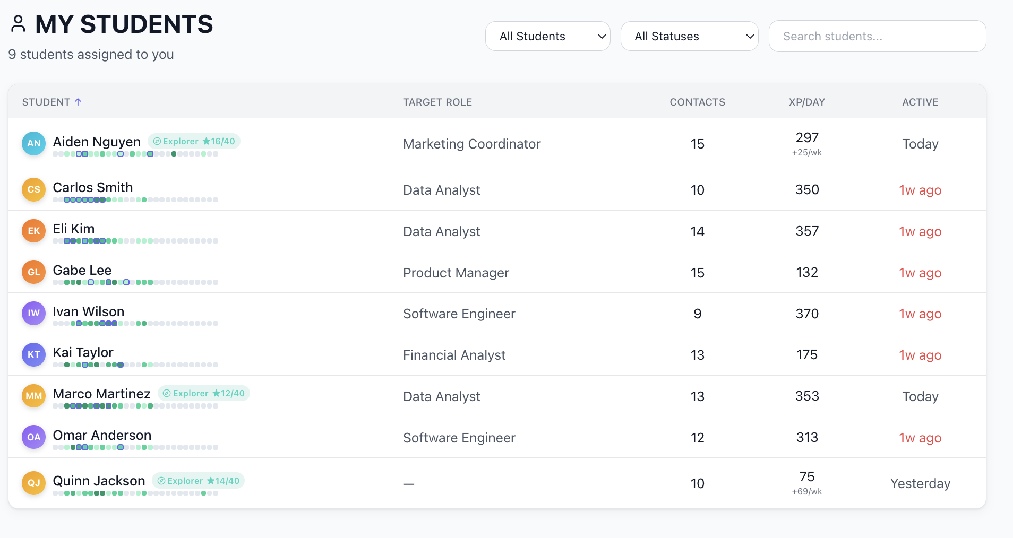Screen dimensions: 1013x538
Task: Sort by the Contacts column header
Action: tap(697, 102)
